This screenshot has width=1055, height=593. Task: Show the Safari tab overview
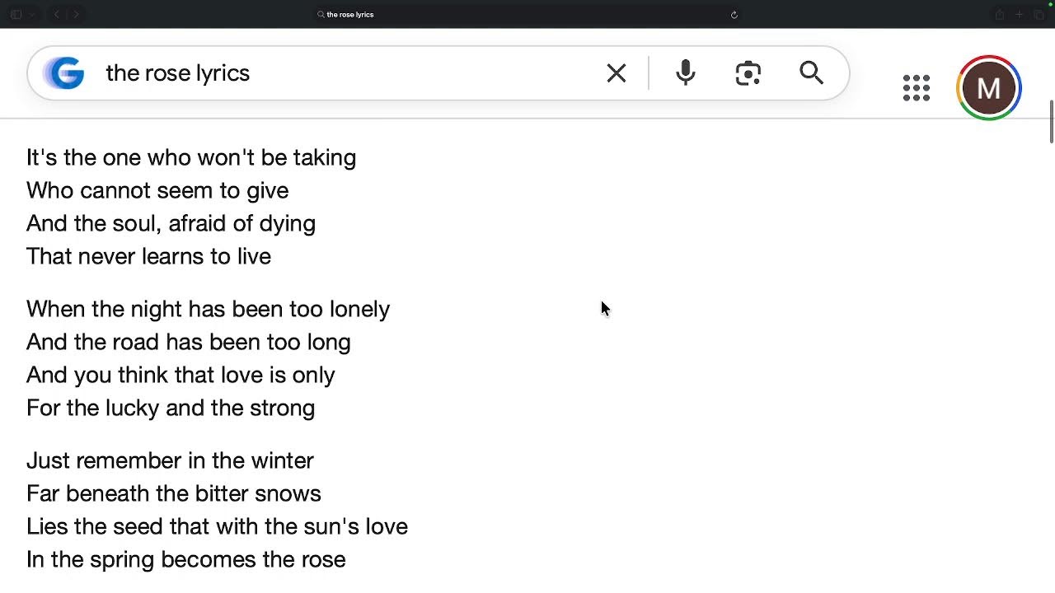pyautogui.click(x=1039, y=15)
